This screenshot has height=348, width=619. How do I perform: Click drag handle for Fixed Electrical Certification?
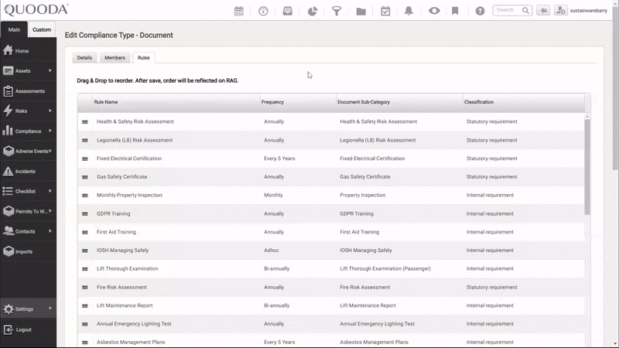pyautogui.click(x=85, y=159)
